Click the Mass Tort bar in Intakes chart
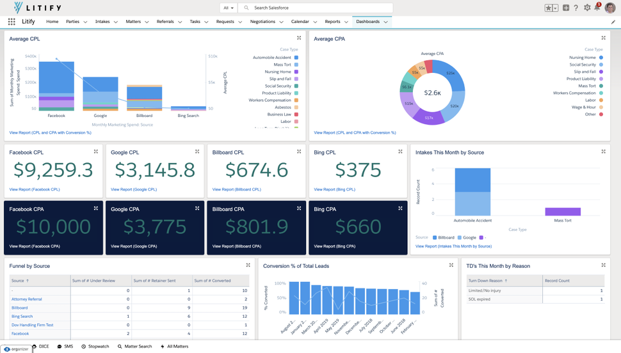Image resolution: width=621 pixels, height=353 pixels. [x=563, y=212]
